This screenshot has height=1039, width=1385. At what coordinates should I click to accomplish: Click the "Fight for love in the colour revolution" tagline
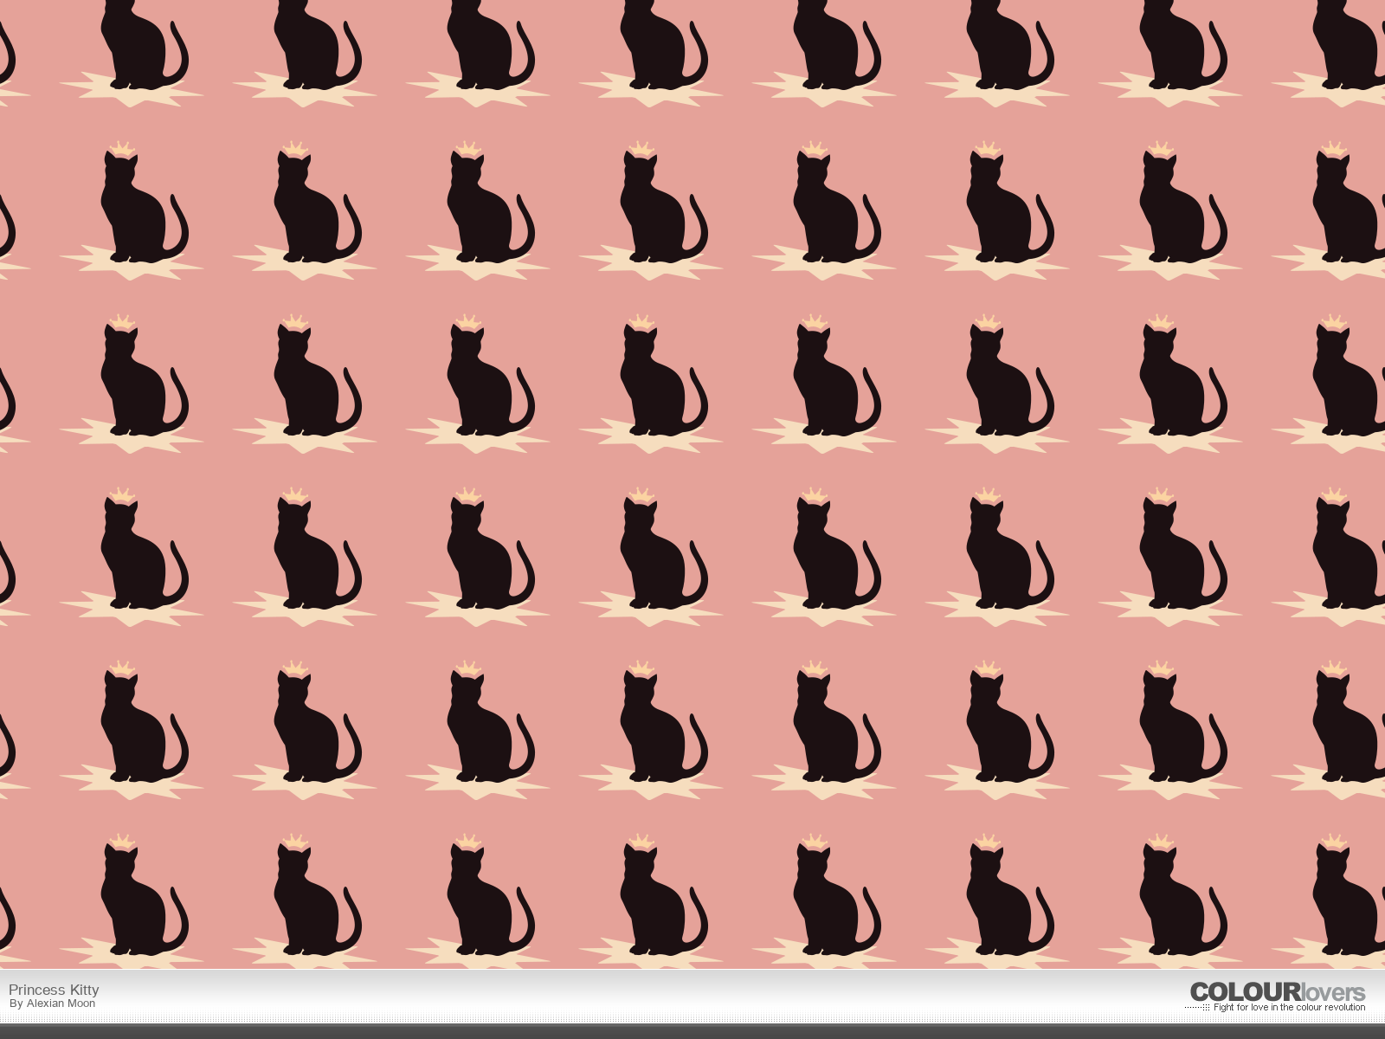[x=1289, y=1007]
